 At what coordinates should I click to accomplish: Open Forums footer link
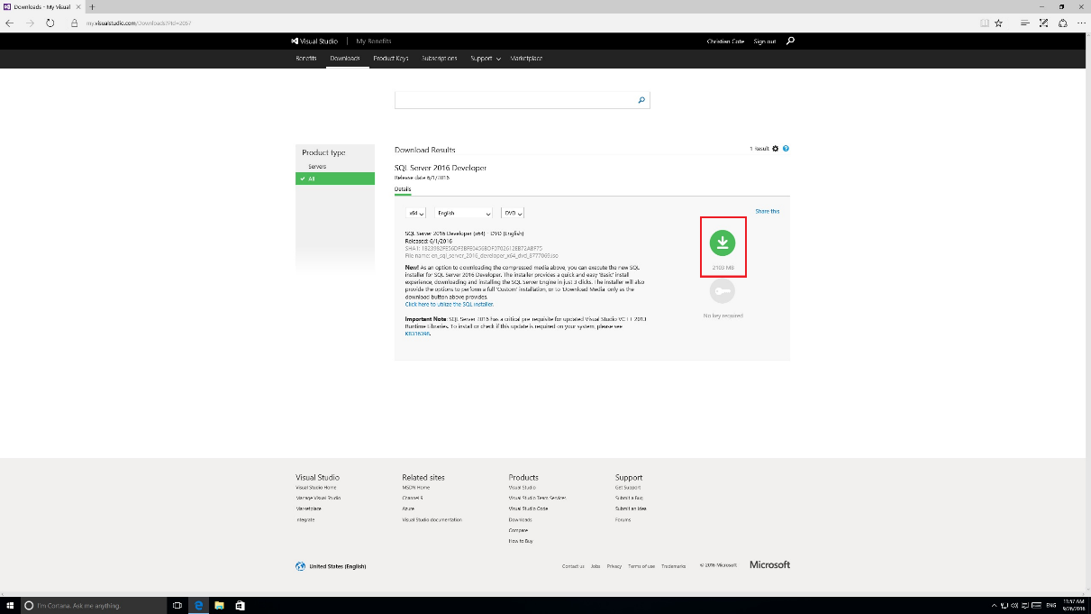click(623, 520)
